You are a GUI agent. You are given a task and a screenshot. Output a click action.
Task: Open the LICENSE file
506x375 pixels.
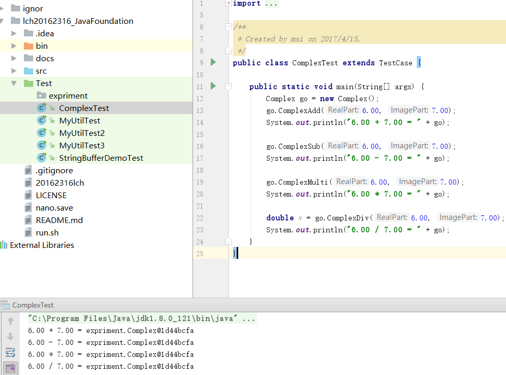pyautogui.click(x=51, y=196)
